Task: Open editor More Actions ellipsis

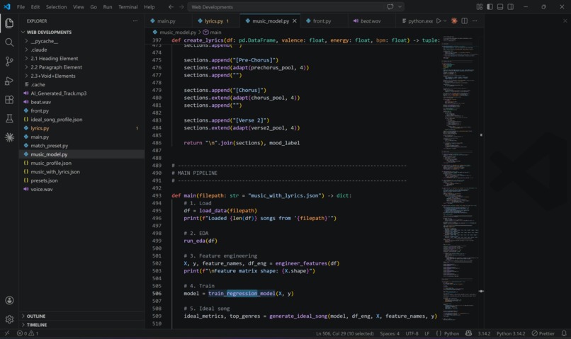Action: [475, 21]
